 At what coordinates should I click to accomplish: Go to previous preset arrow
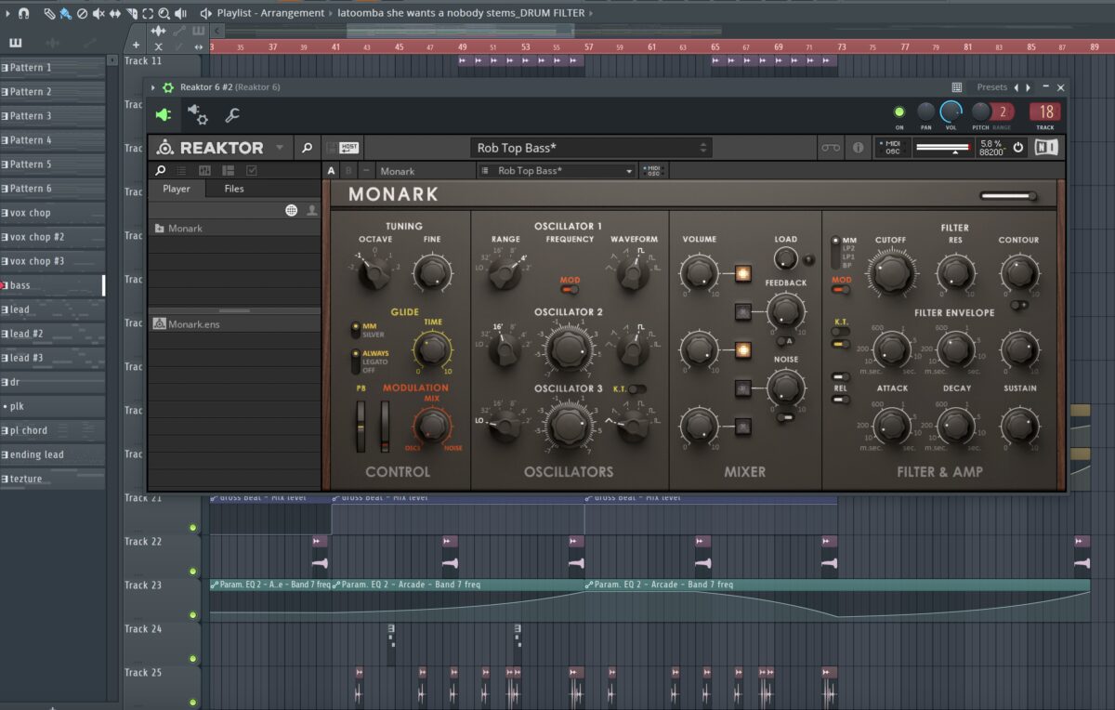click(1016, 87)
